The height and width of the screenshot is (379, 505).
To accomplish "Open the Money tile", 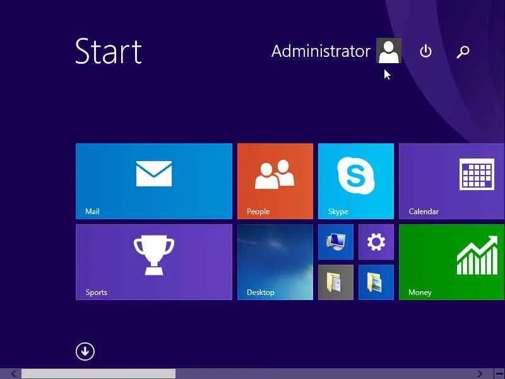I will [452, 262].
